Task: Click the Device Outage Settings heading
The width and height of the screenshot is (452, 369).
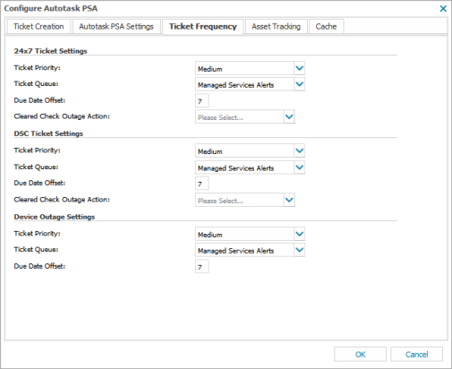Action: (55, 217)
